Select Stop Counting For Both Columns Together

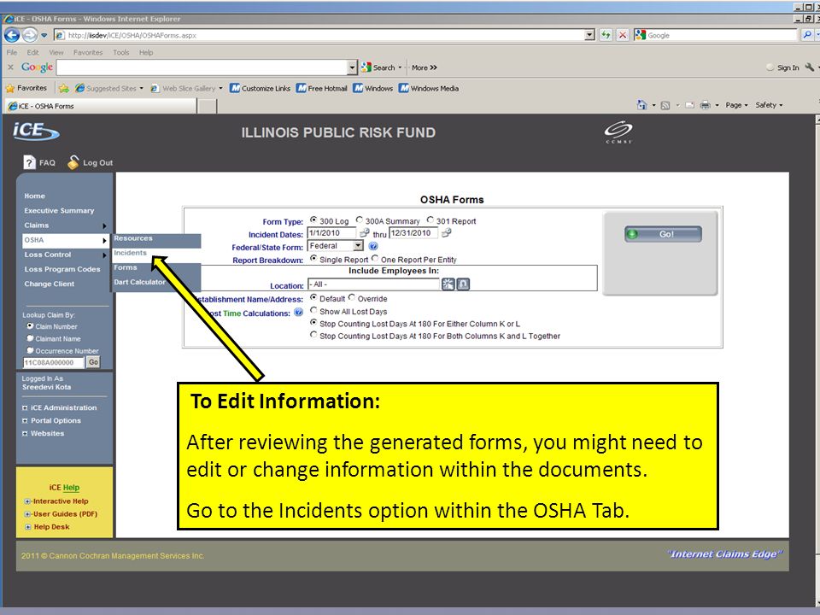[x=313, y=335]
